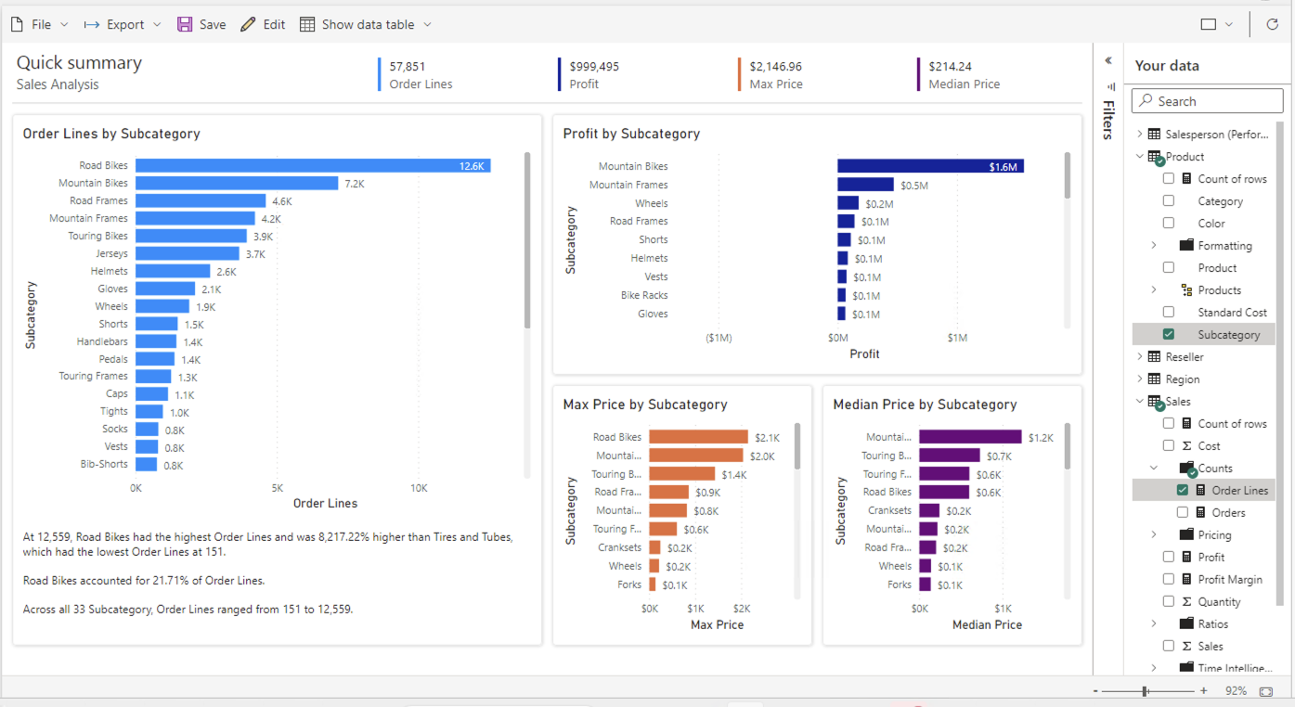Check Product Count of rows checkbox
The width and height of the screenshot is (1295, 707).
[1169, 178]
